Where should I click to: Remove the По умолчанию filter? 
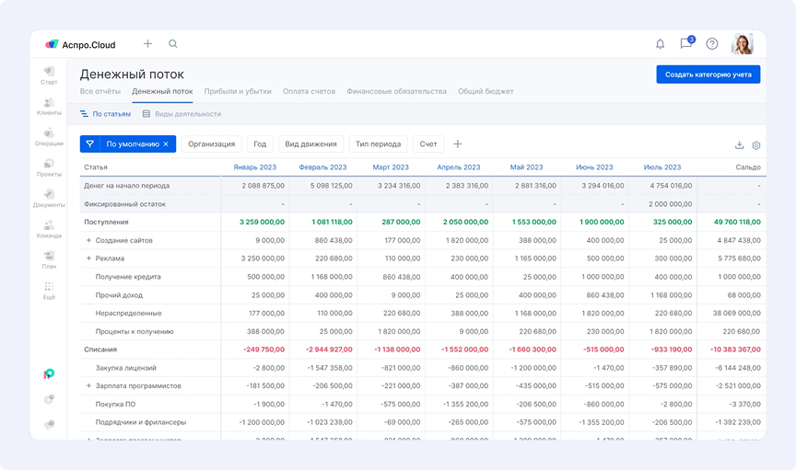[166, 144]
